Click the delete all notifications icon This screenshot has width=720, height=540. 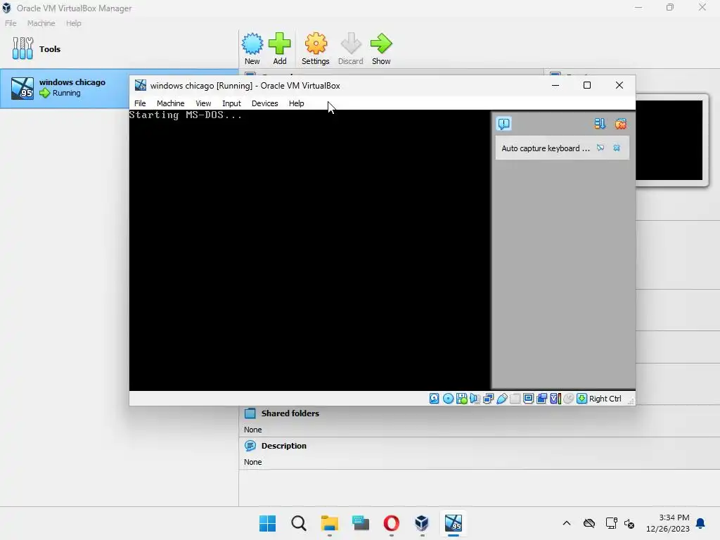pyautogui.click(x=621, y=124)
